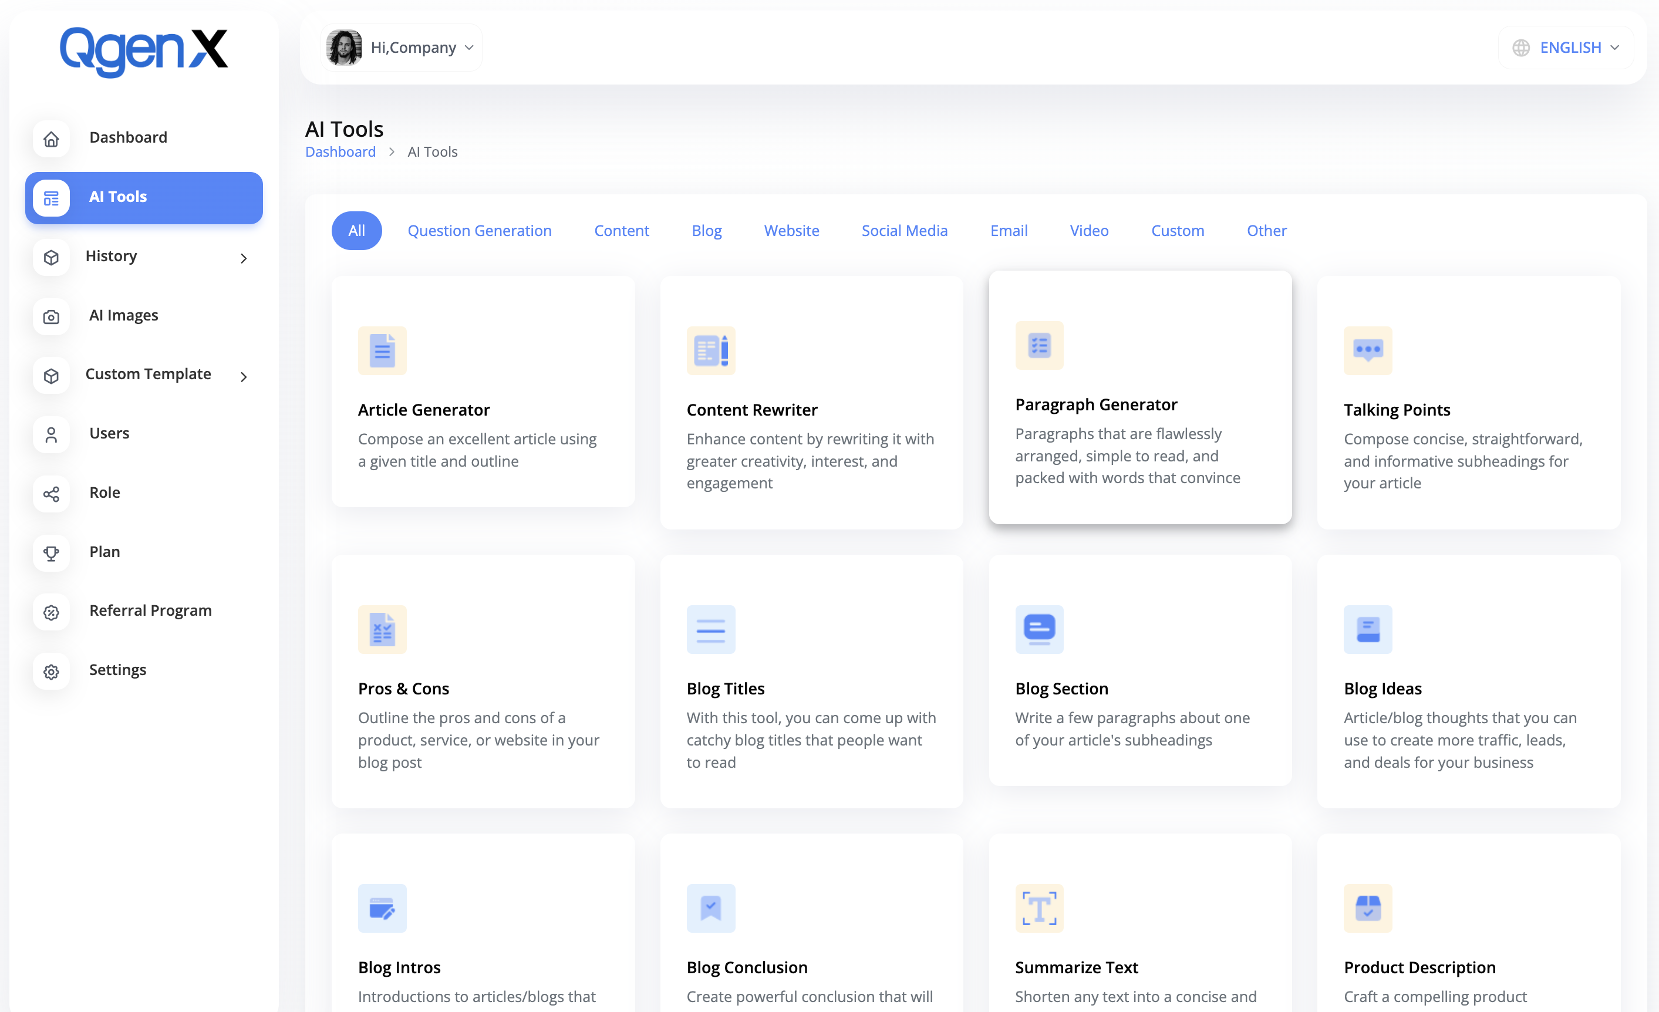Filter tools by Video tab
This screenshot has width=1659, height=1012.
(x=1089, y=230)
